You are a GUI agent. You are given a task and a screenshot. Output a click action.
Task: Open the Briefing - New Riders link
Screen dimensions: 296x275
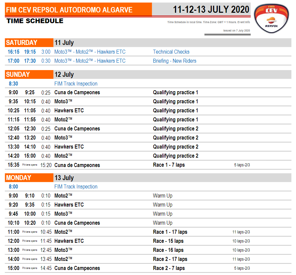[x=174, y=61]
